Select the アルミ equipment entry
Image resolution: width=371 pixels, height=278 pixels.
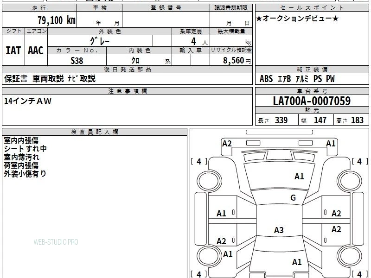coord(302,79)
